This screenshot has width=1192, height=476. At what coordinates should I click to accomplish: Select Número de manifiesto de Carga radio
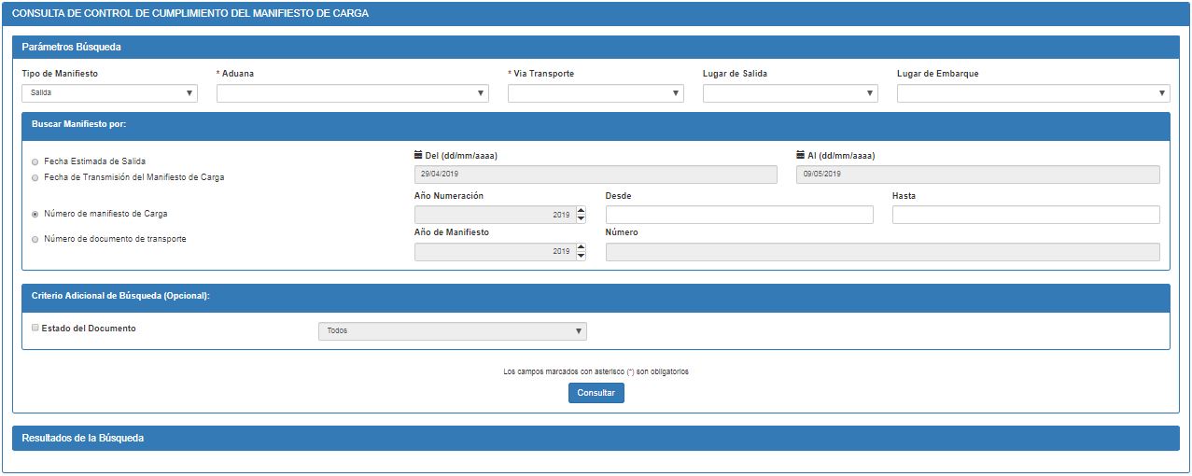[x=35, y=215]
